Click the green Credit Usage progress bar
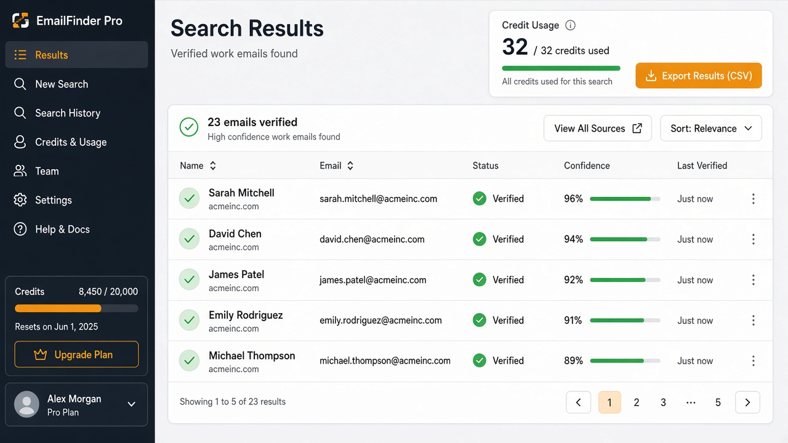 pos(561,68)
